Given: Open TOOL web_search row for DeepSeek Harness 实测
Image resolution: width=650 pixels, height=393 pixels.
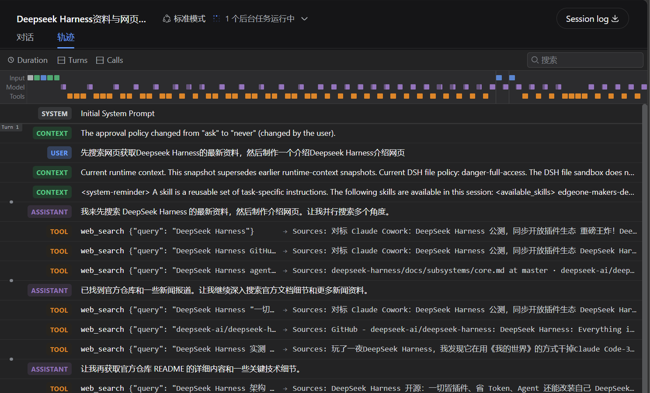Looking at the screenshot, I should [x=321, y=349].
